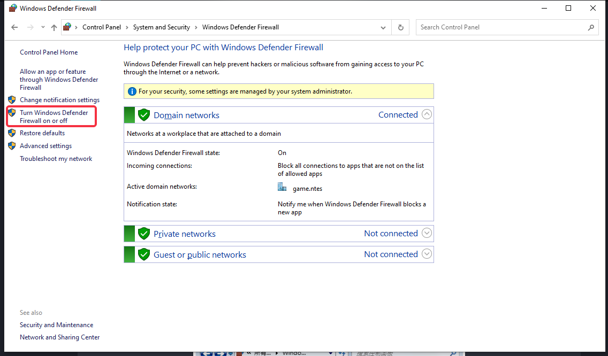608x356 pixels.
Task: Open Allow an app or feature link
Action: (x=59, y=80)
